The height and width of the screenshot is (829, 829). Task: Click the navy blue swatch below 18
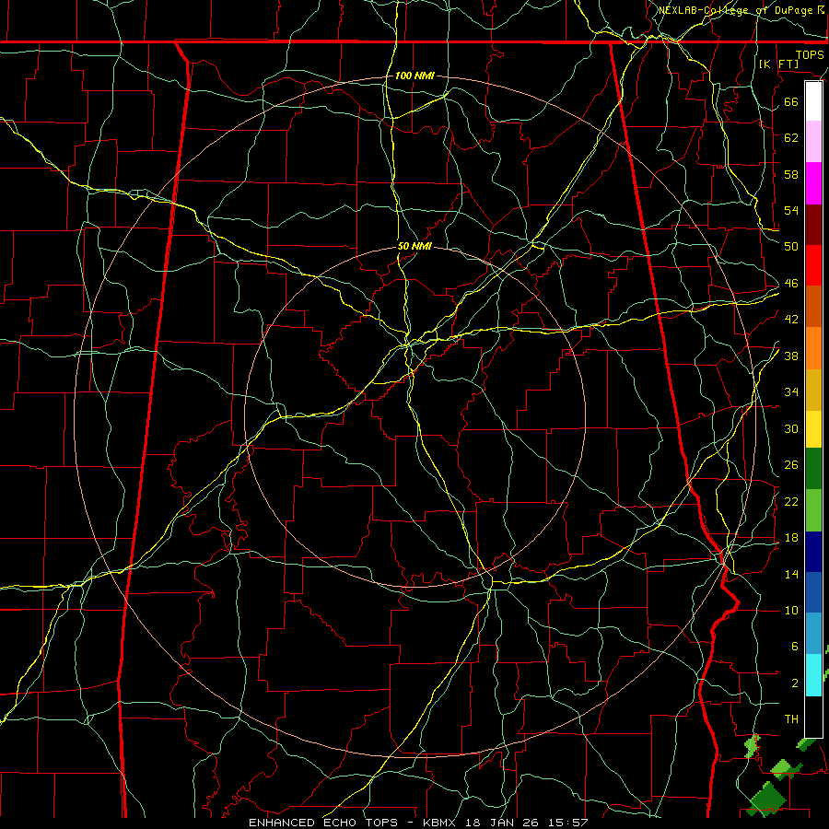(x=813, y=552)
